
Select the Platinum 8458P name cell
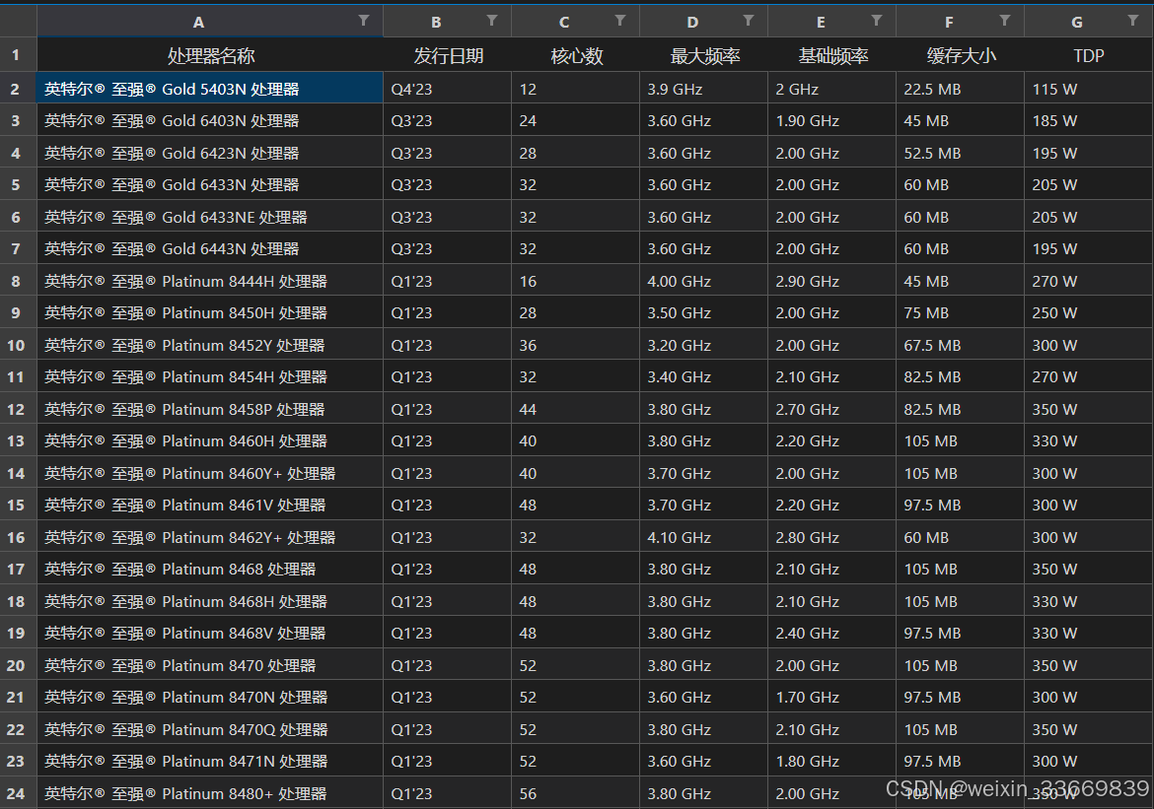(x=210, y=409)
